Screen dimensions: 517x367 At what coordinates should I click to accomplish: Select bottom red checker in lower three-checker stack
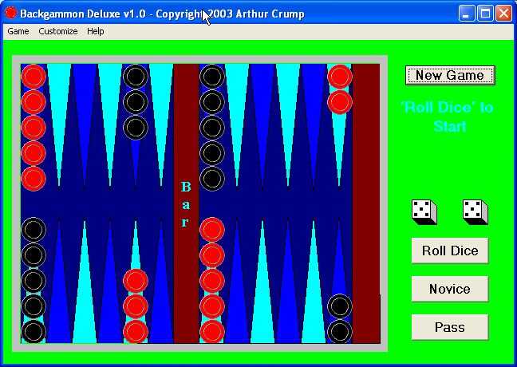(x=136, y=332)
